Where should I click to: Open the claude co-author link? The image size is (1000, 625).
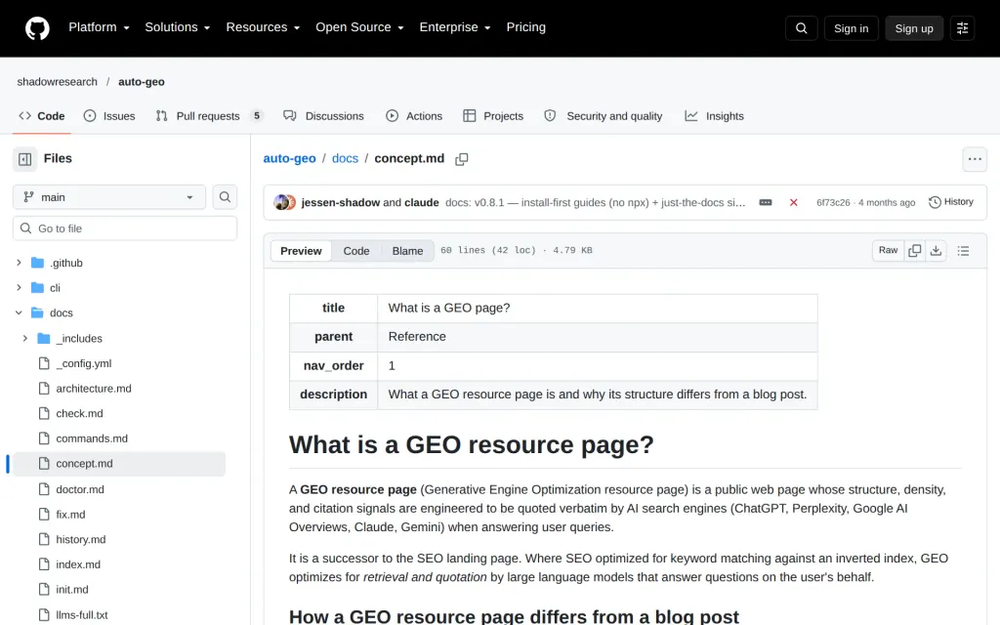[x=422, y=202]
